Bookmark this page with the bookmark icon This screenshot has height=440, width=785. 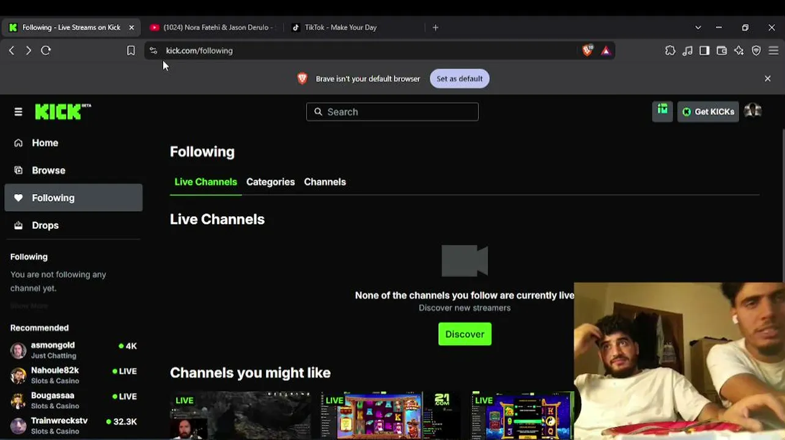tap(131, 51)
